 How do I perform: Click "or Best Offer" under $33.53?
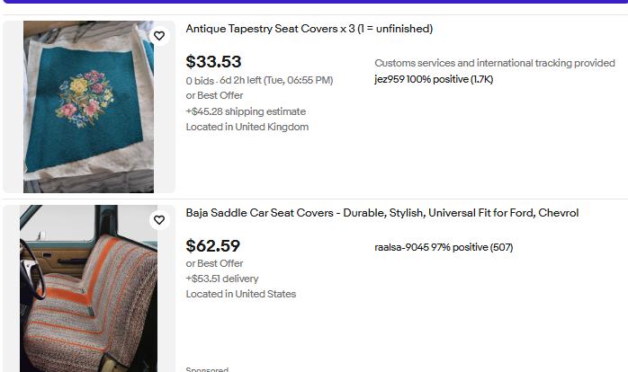click(215, 95)
